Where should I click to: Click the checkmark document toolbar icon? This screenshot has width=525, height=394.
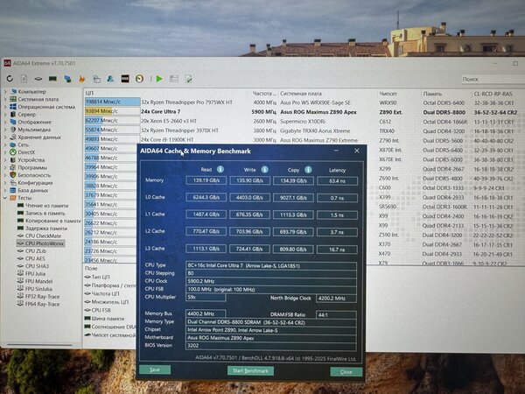point(188,79)
